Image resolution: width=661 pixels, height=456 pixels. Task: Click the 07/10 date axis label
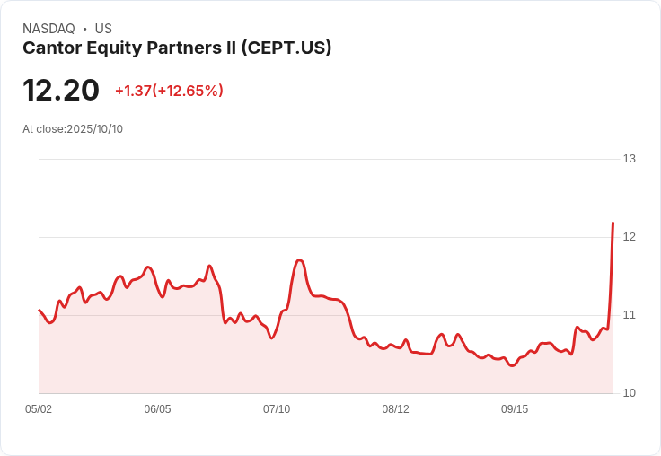(277, 409)
